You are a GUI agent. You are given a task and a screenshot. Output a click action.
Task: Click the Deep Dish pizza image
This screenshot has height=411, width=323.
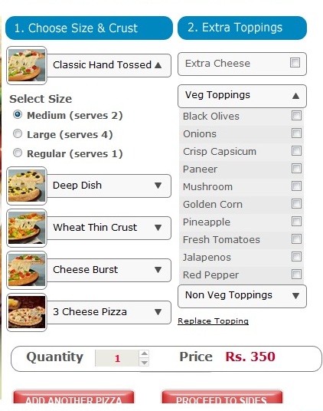tap(27, 186)
